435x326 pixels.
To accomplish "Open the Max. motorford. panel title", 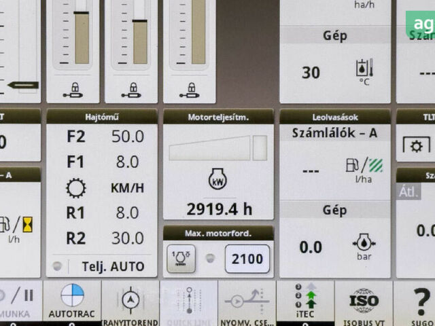I will click(x=218, y=234).
